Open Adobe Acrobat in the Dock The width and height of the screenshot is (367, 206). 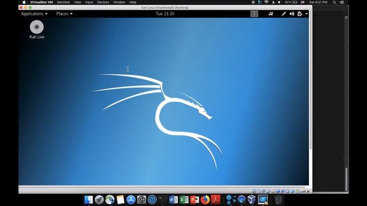click(x=216, y=200)
